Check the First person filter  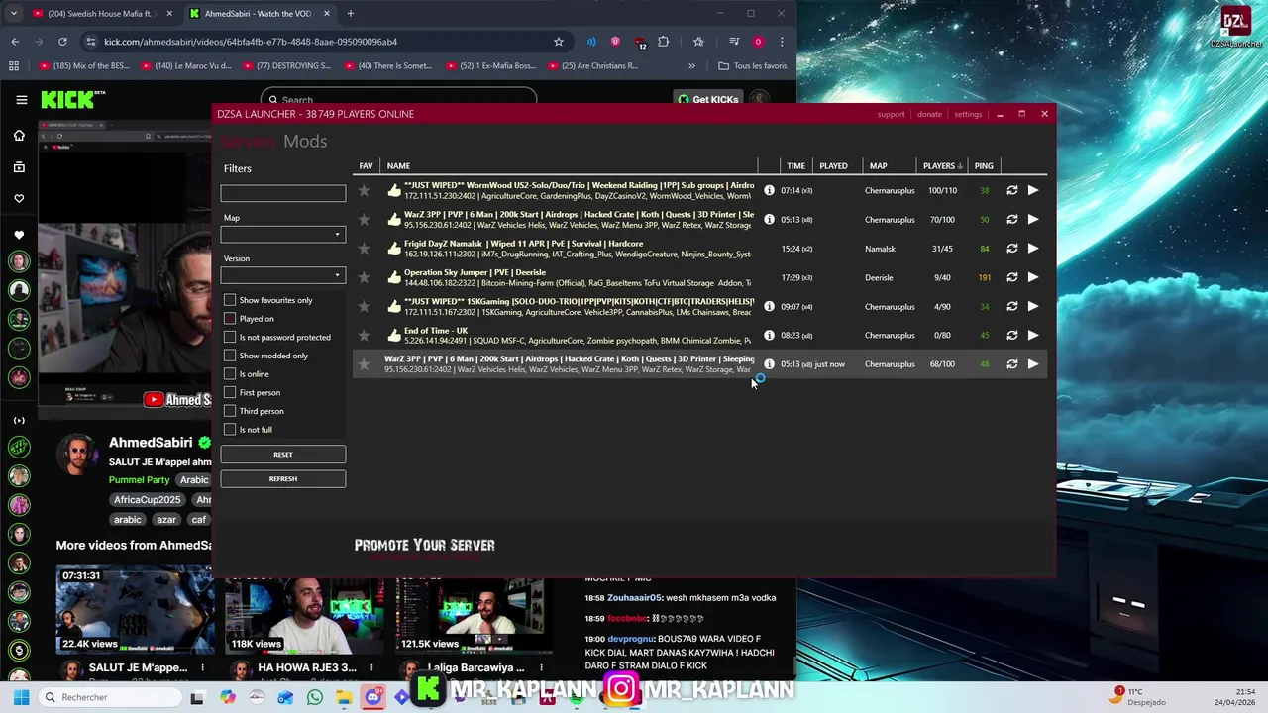point(230,392)
